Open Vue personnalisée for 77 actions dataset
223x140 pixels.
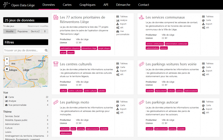123,33
